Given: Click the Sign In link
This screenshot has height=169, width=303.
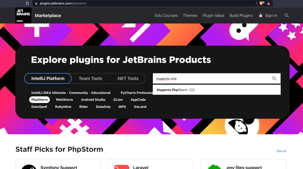Looking at the screenshot, I should pos(271,16).
